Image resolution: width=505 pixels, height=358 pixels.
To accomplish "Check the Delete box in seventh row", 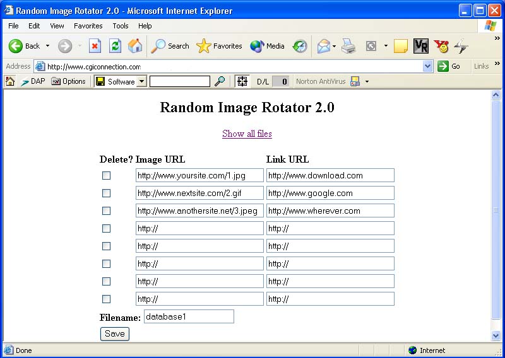I will click(x=106, y=282).
